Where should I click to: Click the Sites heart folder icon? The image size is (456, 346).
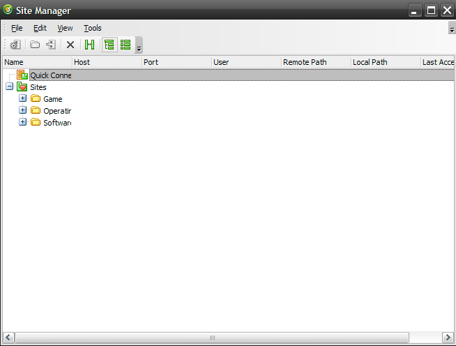[22, 86]
